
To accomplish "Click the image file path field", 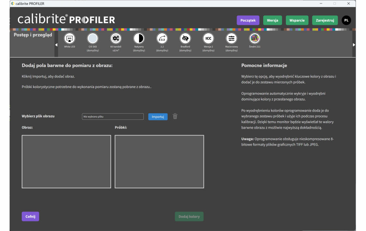I will pos(113,116).
